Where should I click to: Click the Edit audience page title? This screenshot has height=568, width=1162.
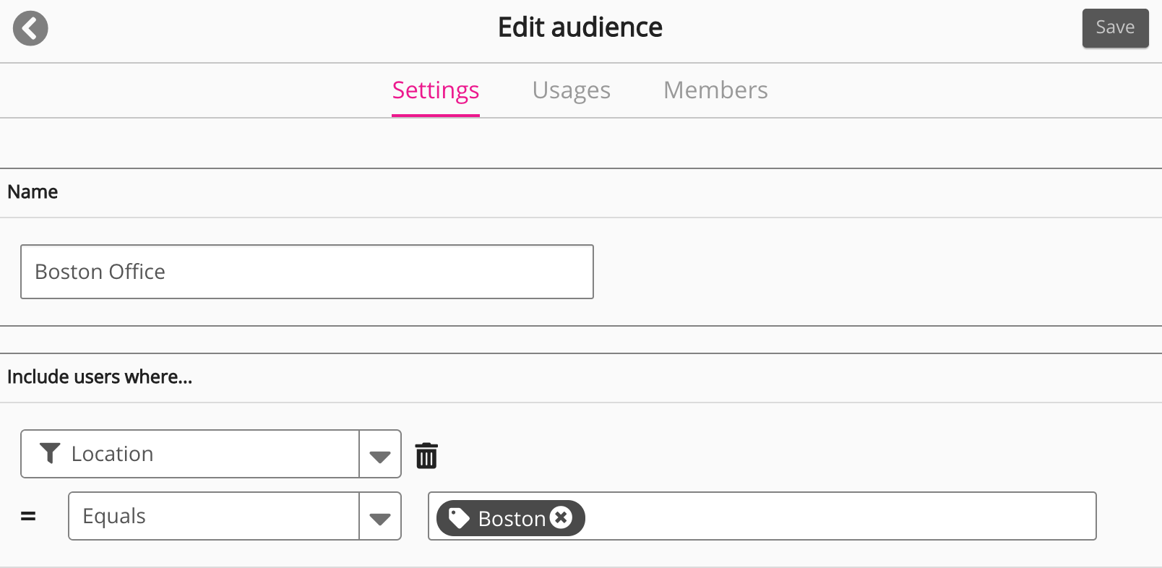(x=580, y=27)
